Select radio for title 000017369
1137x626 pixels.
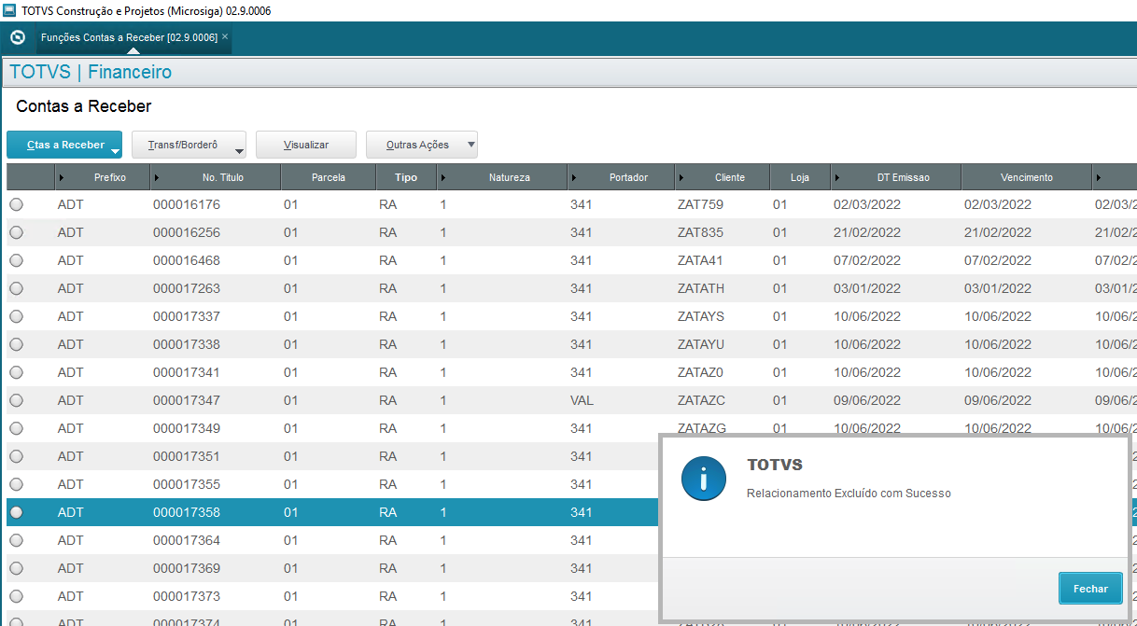pyautogui.click(x=17, y=568)
